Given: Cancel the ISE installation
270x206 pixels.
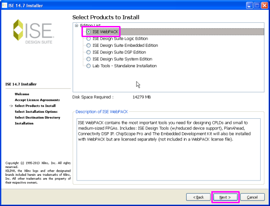Looking at the screenshot, I should coord(252,197).
